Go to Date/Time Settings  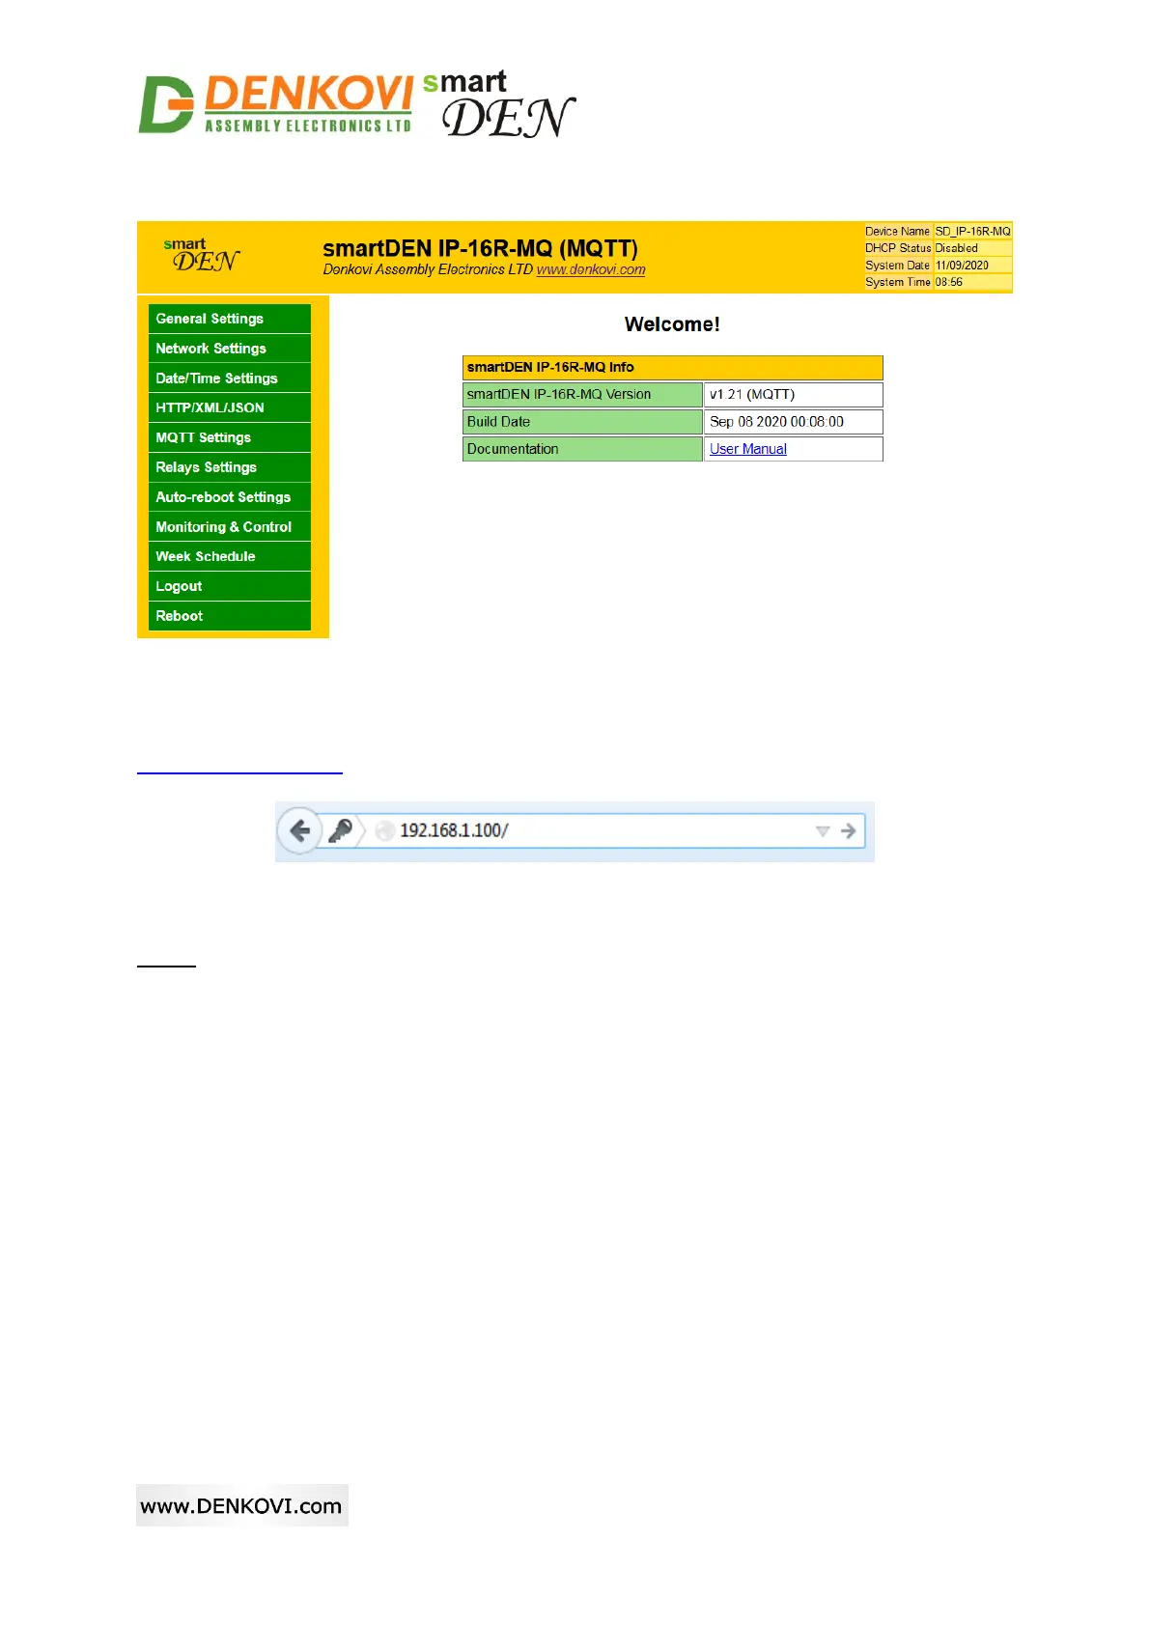(x=230, y=378)
